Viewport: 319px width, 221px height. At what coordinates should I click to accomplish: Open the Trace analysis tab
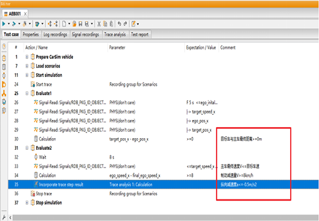[x=115, y=34]
